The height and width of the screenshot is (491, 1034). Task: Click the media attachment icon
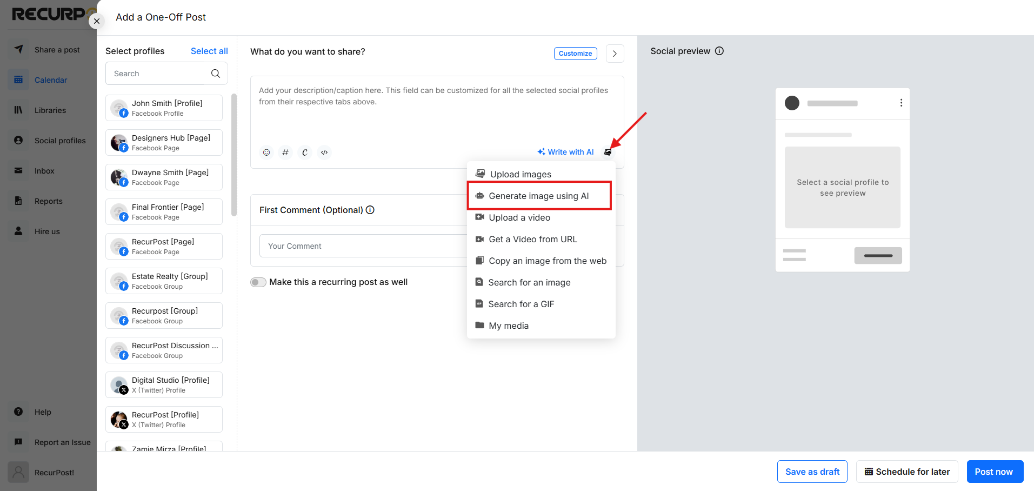(x=608, y=152)
